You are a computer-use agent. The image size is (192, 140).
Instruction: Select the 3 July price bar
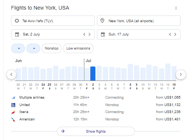pyautogui.click(x=99, y=73)
